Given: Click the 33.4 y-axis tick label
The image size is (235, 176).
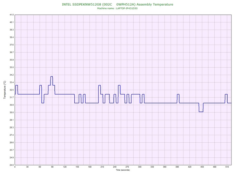Looking at the screenshot, I should point(12,82).
